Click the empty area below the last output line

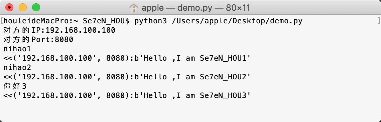(x=190, y=110)
